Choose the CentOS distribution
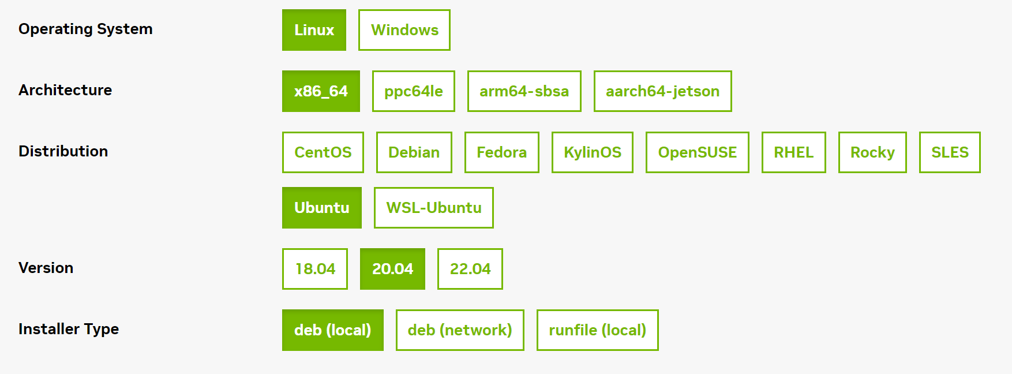The width and height of the screenshot is (1012, 374). [323, 152]
